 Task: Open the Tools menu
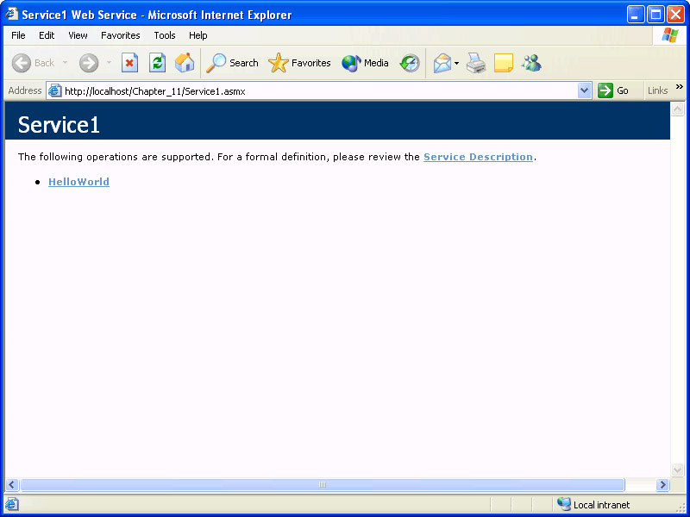click(x=165, y=35)
